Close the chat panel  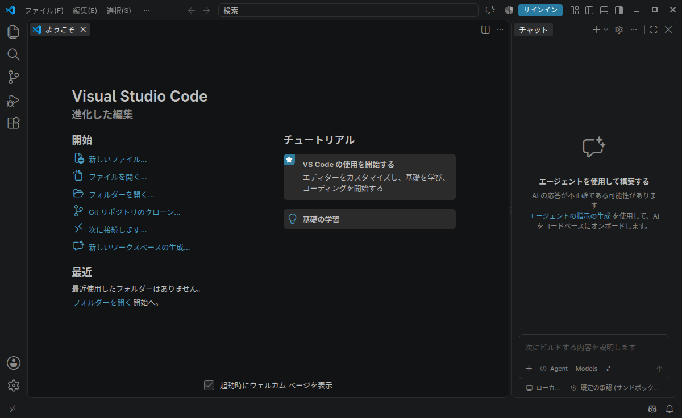coord(668,30)
